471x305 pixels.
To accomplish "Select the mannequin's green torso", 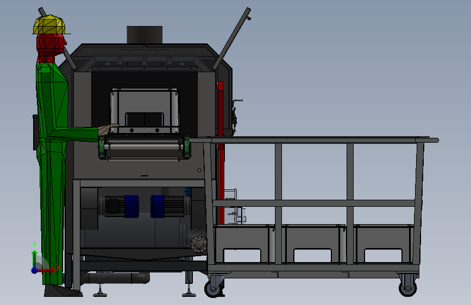I will click(51, 102).
